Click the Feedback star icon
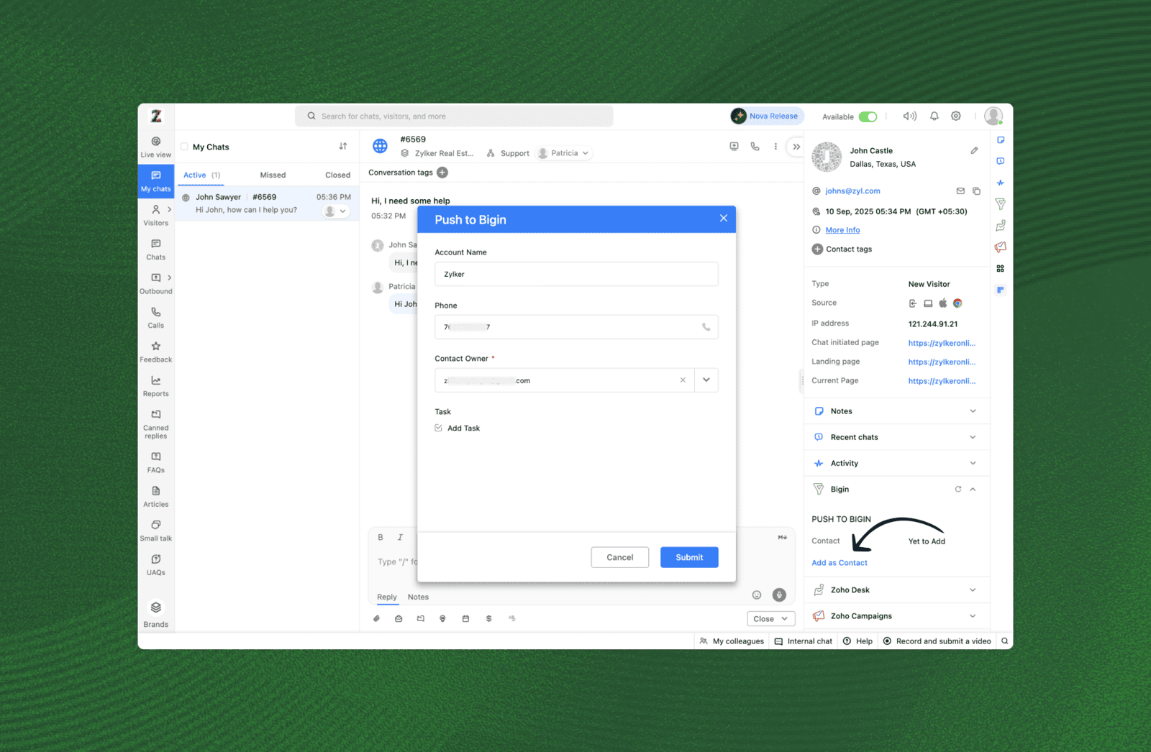This screenshot has width=1151, height=752. pos(156,347)
